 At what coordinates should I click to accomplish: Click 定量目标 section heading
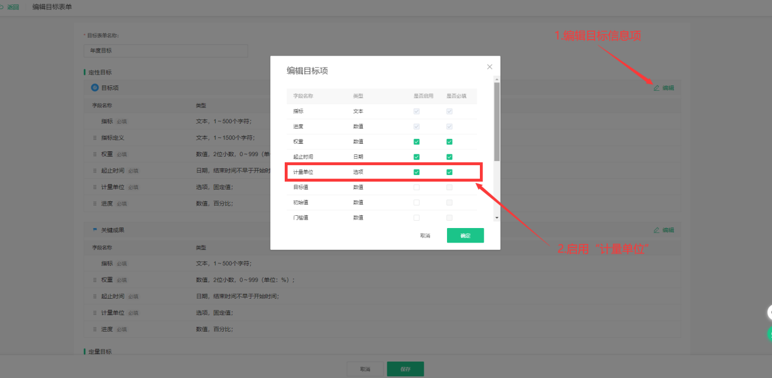pos(100,352)
